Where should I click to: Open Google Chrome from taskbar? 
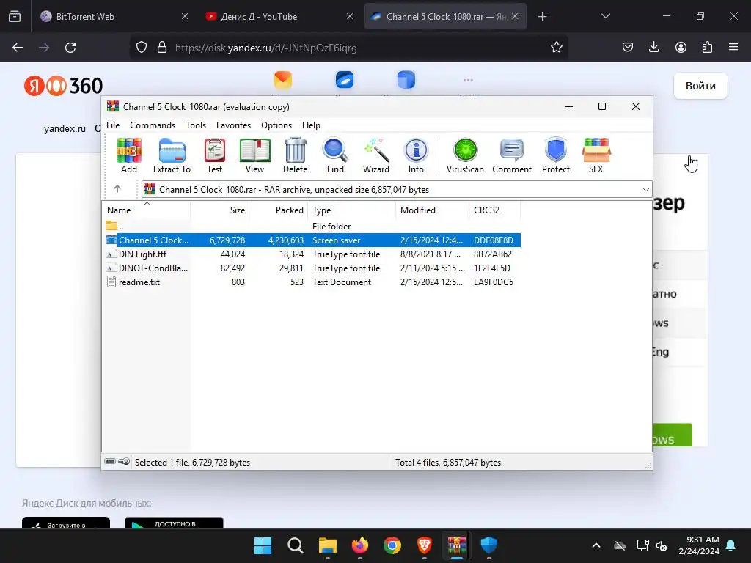(x=392, y=545)
